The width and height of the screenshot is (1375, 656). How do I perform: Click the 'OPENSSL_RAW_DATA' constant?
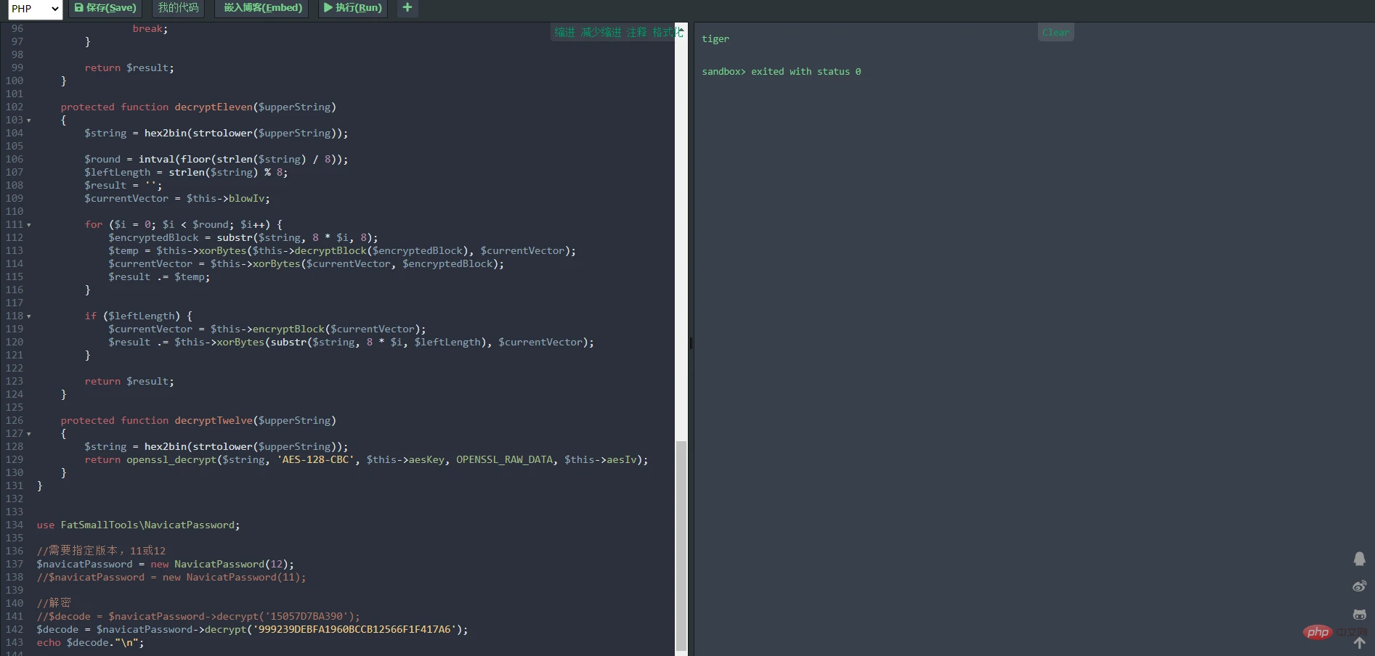(x=504, y=460)
